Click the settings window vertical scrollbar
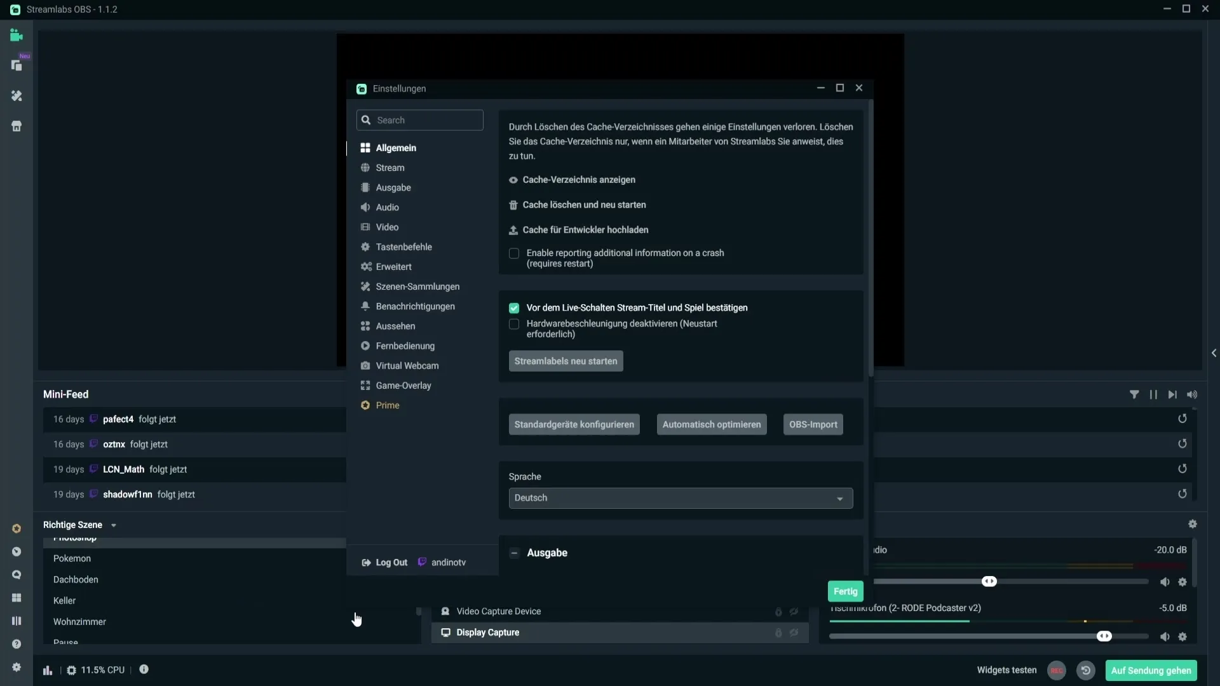Viewport: 1220px width, 686px height. pos(871,238)
